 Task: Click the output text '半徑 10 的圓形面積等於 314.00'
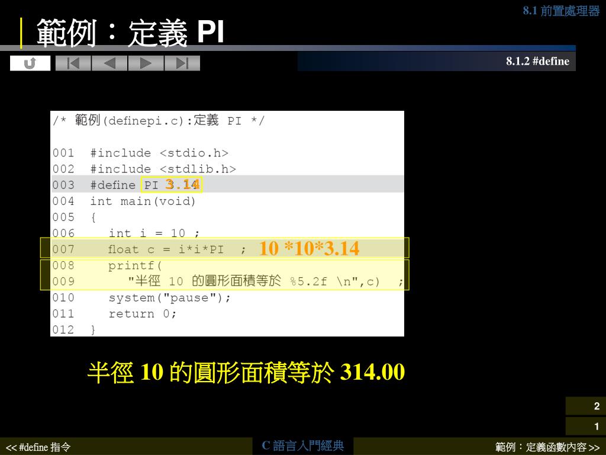(x=246, y=372)
